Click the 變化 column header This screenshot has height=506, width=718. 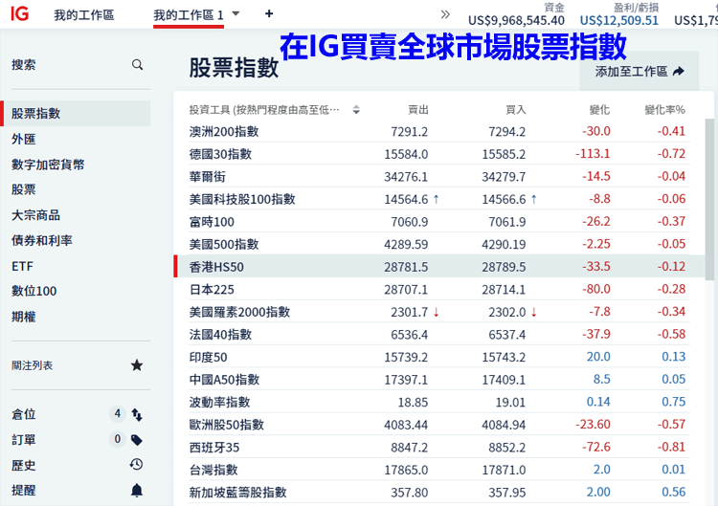point(600,110)
